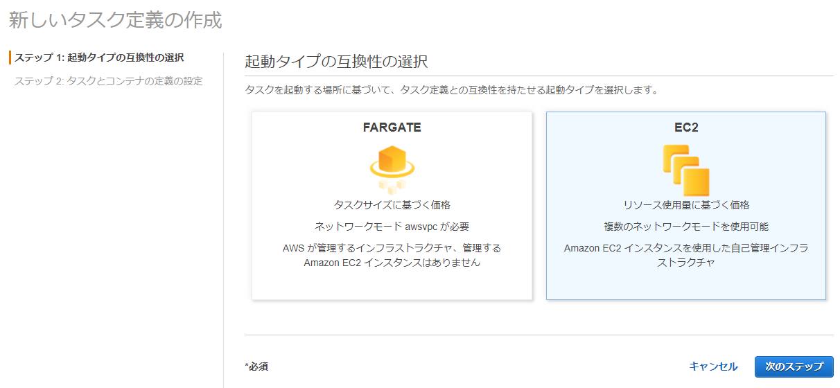Click Amazon EC2 自己管理インフラストラクチャ description
This screenshot has height=388, width=840.
686,255
